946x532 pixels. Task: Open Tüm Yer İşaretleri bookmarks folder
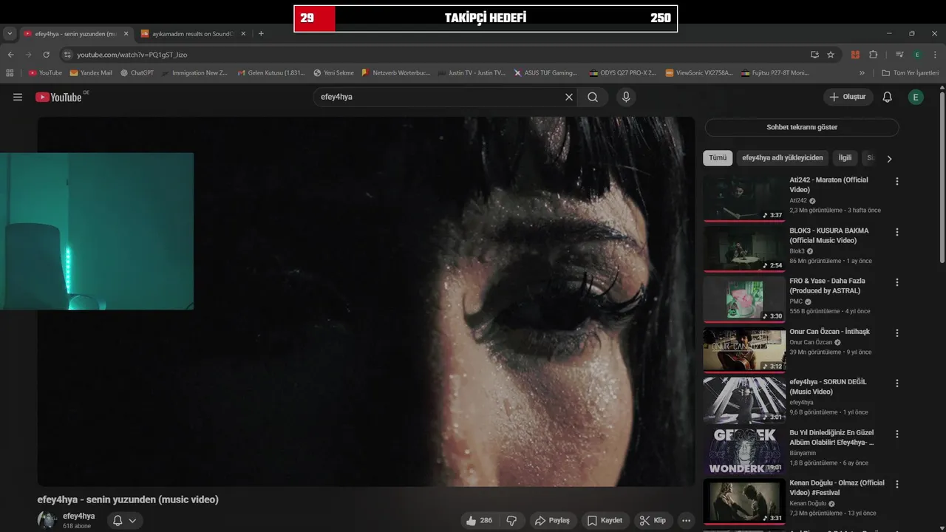911,73
